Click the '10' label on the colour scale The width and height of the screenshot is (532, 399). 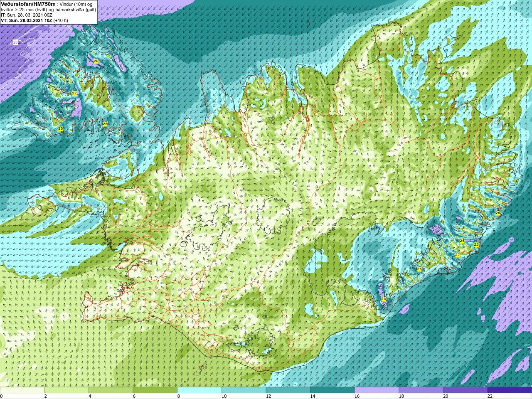click(x=224, y=396)
